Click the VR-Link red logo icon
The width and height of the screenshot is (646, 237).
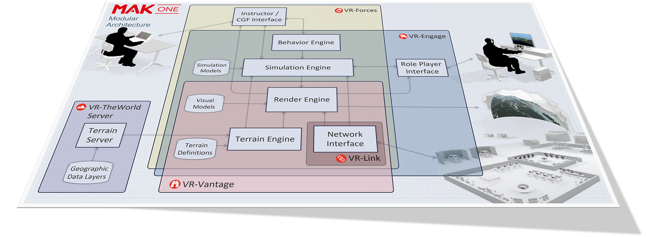click(x=341, y=158)
